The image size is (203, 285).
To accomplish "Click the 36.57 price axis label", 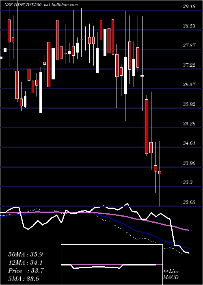I will coord(189,85).
